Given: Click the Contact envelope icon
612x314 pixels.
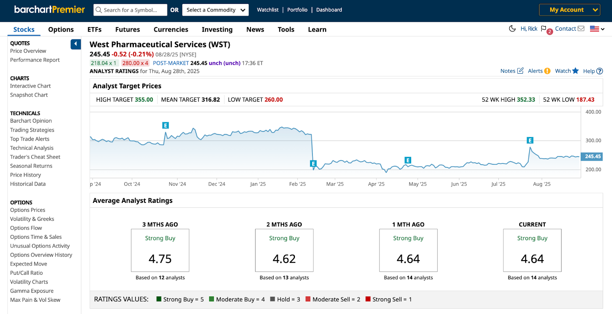Looking at the screenshot, I should coord(581,29).
